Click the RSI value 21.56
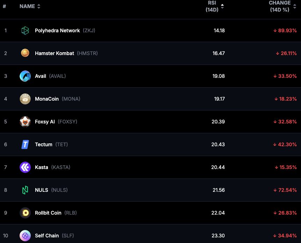Screen dimensions: 301x243 click(218, 190)
